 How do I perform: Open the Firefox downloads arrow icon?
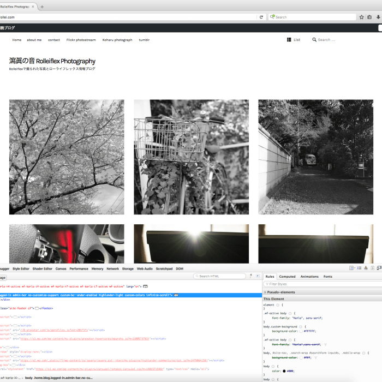tap(377, 17)
